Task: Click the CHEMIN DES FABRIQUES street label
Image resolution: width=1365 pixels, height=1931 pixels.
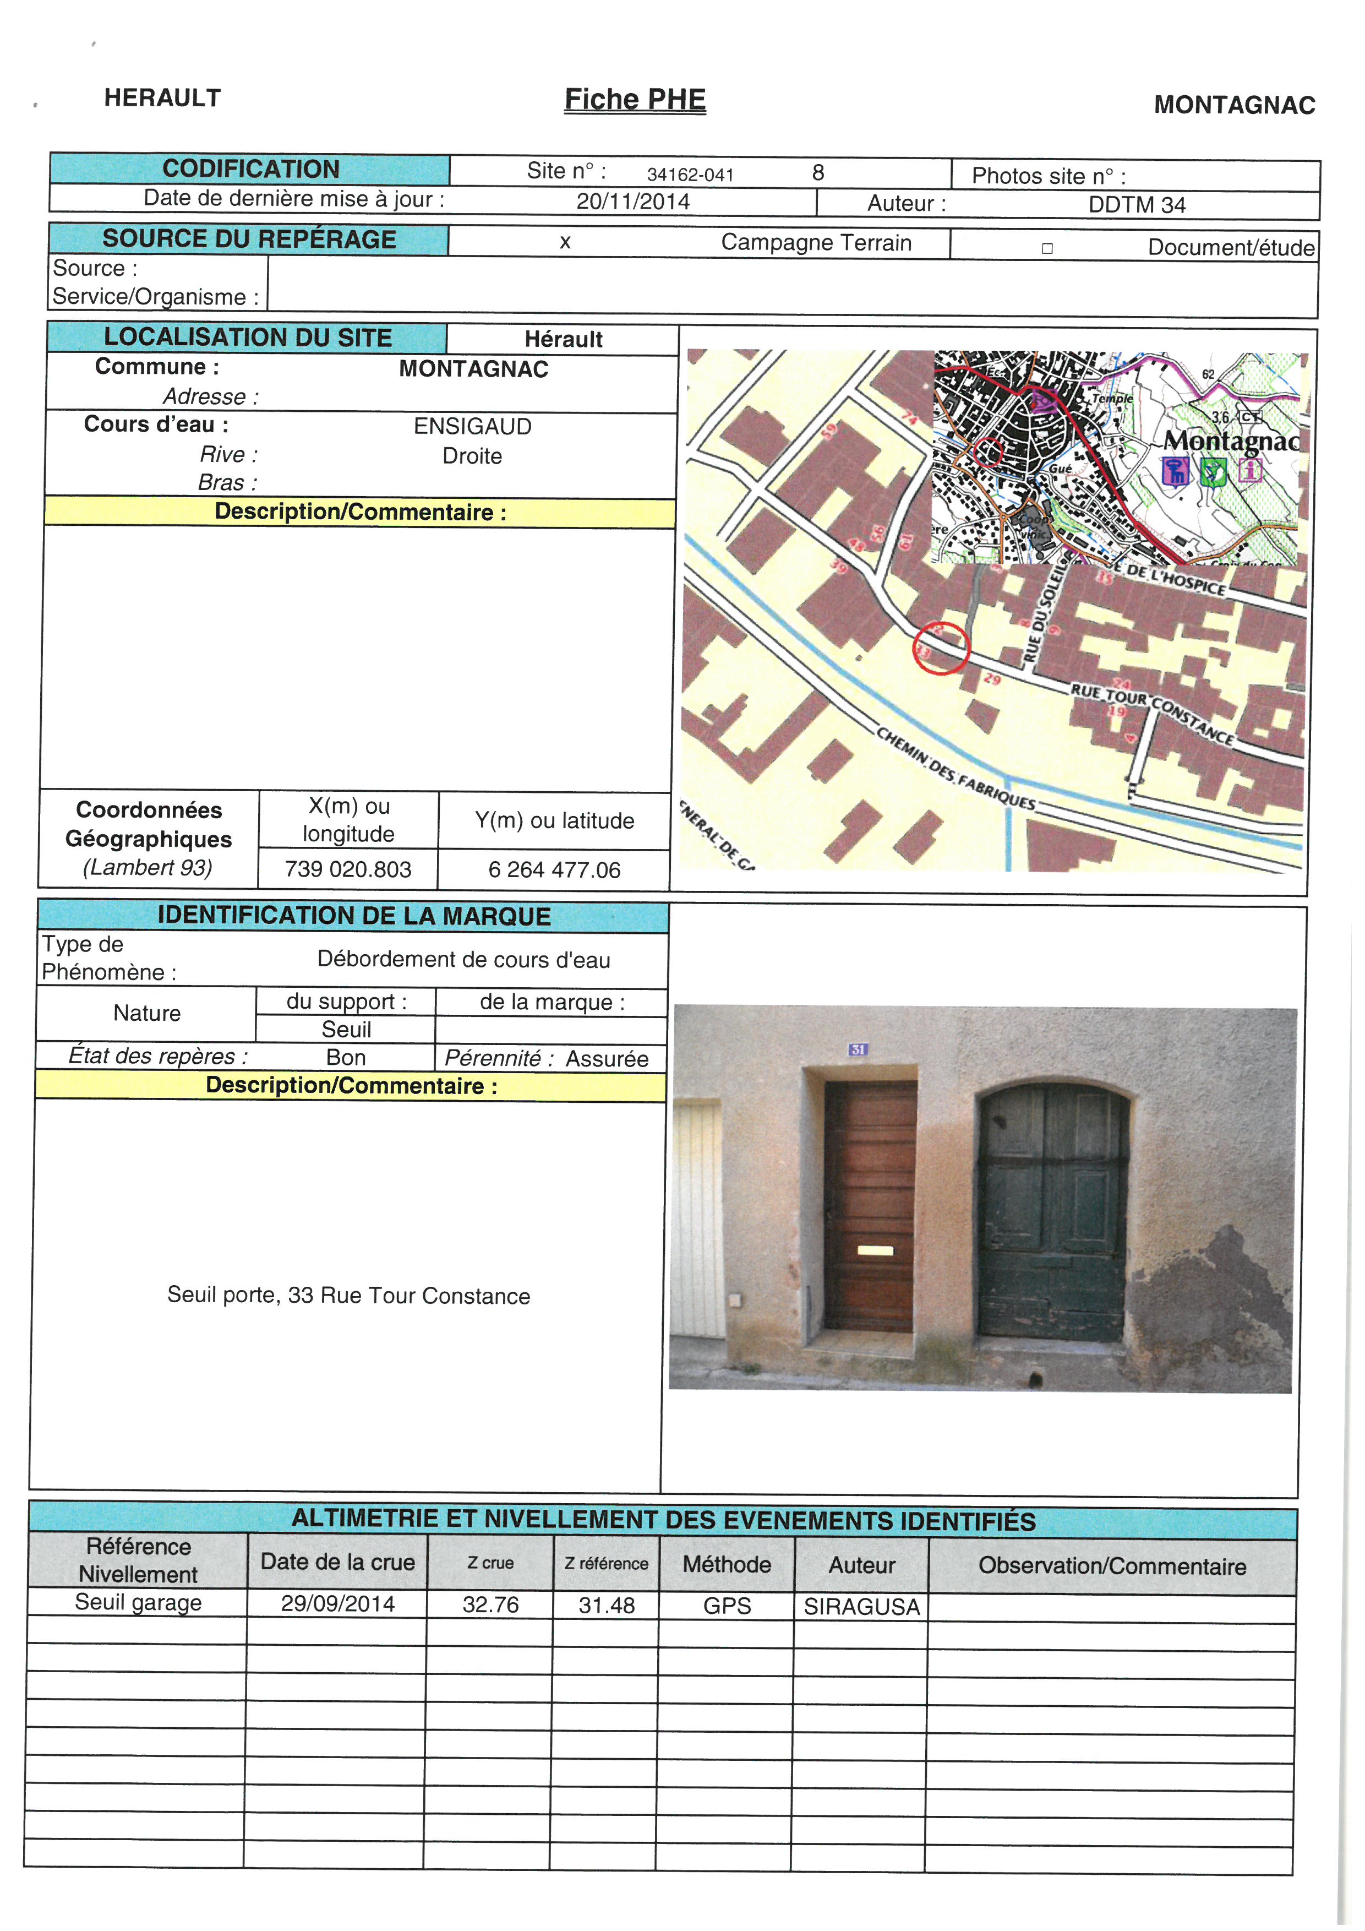Action: pos(955,768)
